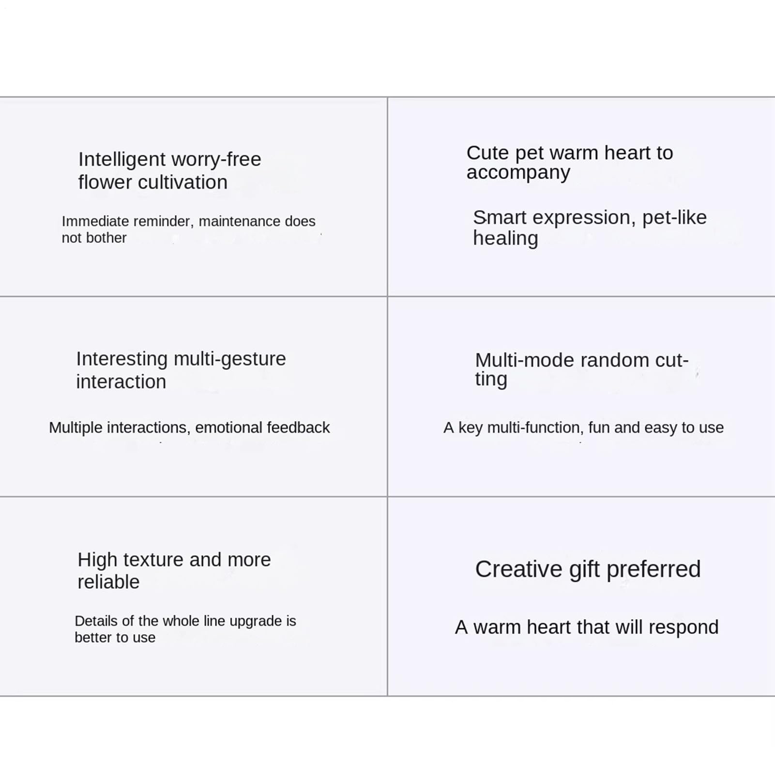The image size is (775, 775).
Task: Click the word 'Intelligent' in first cell
Action: pyautogui.click(x=122, y=160)
